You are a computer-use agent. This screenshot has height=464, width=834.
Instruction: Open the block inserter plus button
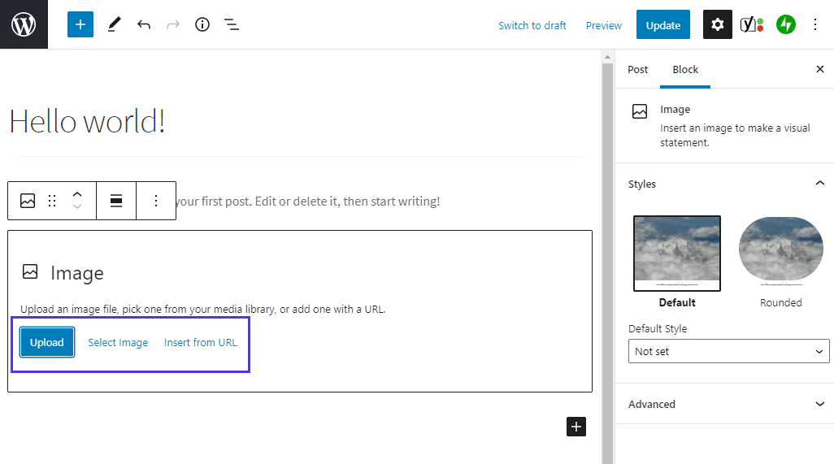[80, 24]
